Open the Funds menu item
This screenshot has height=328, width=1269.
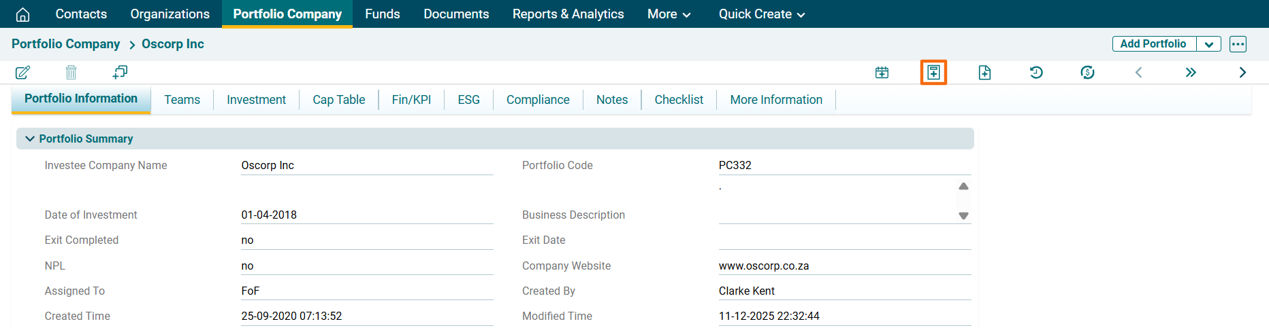tap(382, 14)
